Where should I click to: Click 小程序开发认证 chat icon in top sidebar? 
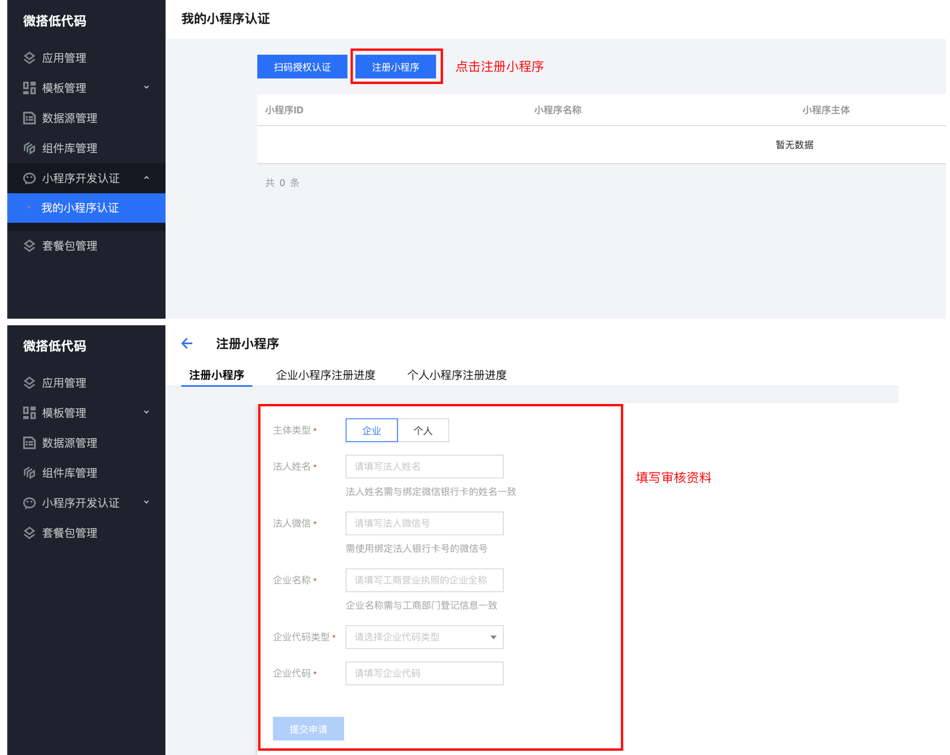(x=29, y=178)
